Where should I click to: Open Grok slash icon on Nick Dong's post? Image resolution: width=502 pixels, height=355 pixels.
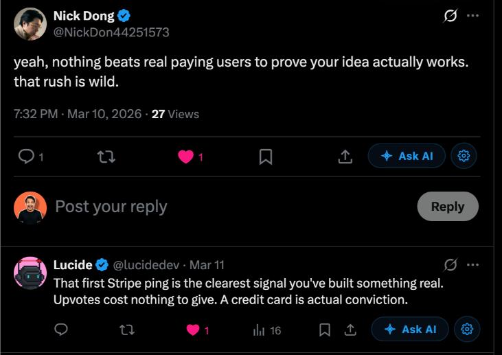[x=450, y=16]
